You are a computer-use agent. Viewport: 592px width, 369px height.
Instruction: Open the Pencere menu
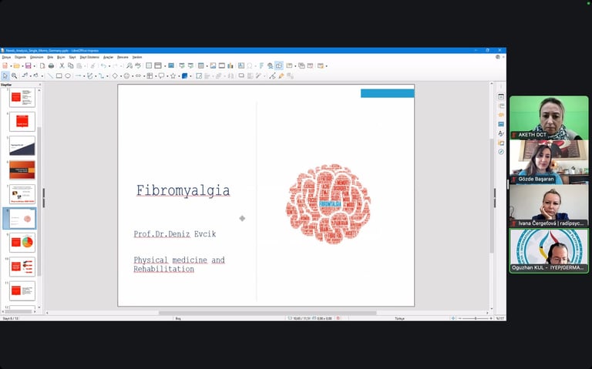pos(123,57)
